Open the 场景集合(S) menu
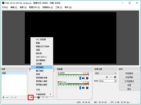The width and height of the screenshot is (141, 105). (x=48, y=7)
